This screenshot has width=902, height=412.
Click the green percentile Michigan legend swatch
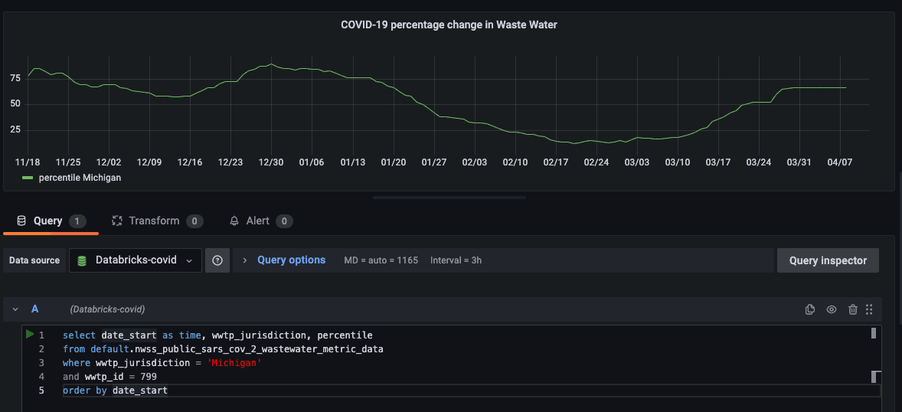click(28, 178)
